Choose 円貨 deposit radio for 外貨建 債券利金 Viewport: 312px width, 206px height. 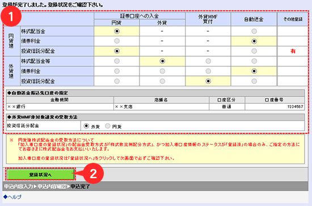[117, 71]
